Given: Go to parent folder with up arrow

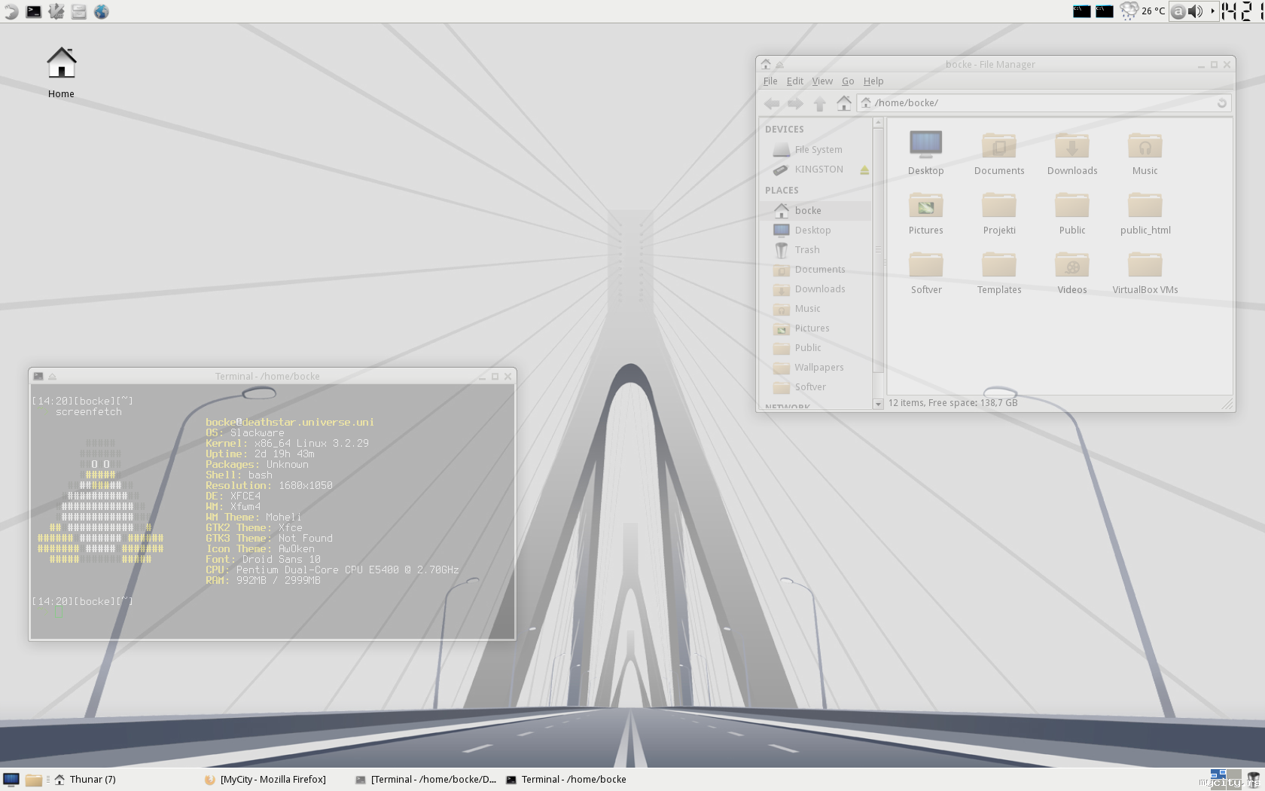Looking at the screenshot, I should pyautogui.click(x=819, y=103).
